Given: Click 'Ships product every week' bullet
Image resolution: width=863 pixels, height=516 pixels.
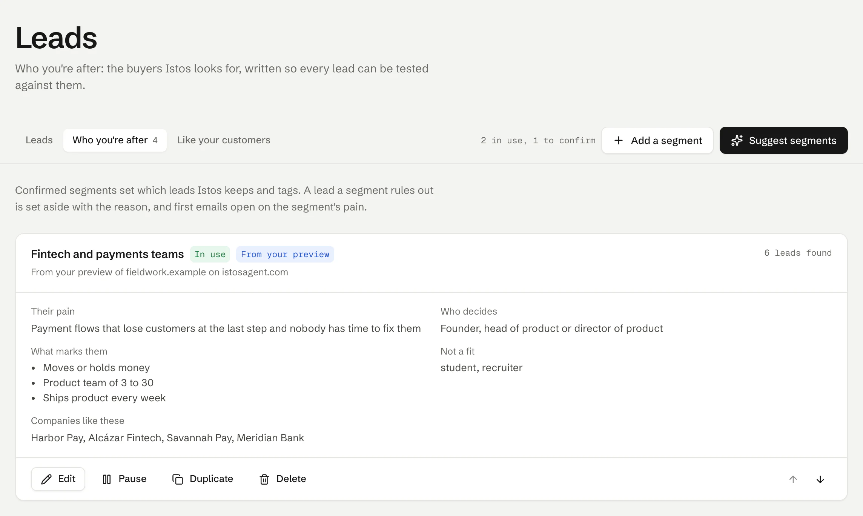Looking at the screenshot, I should 104,398.
